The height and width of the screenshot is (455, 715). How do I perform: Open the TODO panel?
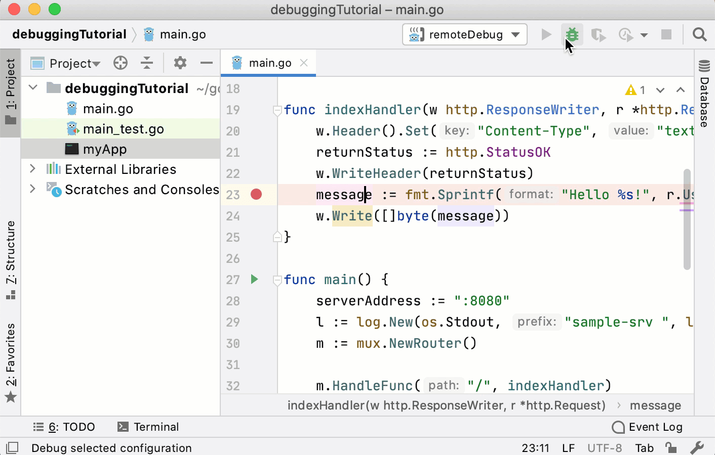click(64, 427)
